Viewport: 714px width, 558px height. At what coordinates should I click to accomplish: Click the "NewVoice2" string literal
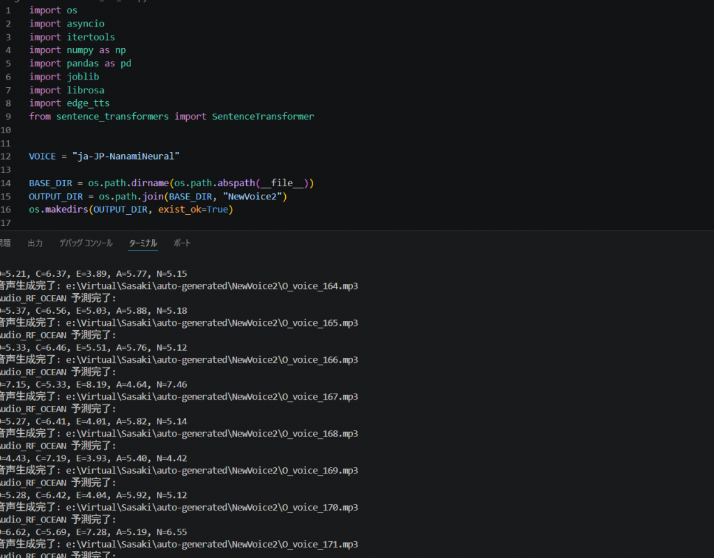[x=252, y=196]
